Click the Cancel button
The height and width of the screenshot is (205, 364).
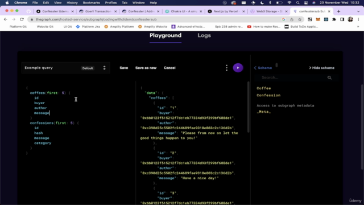[169, 68]
